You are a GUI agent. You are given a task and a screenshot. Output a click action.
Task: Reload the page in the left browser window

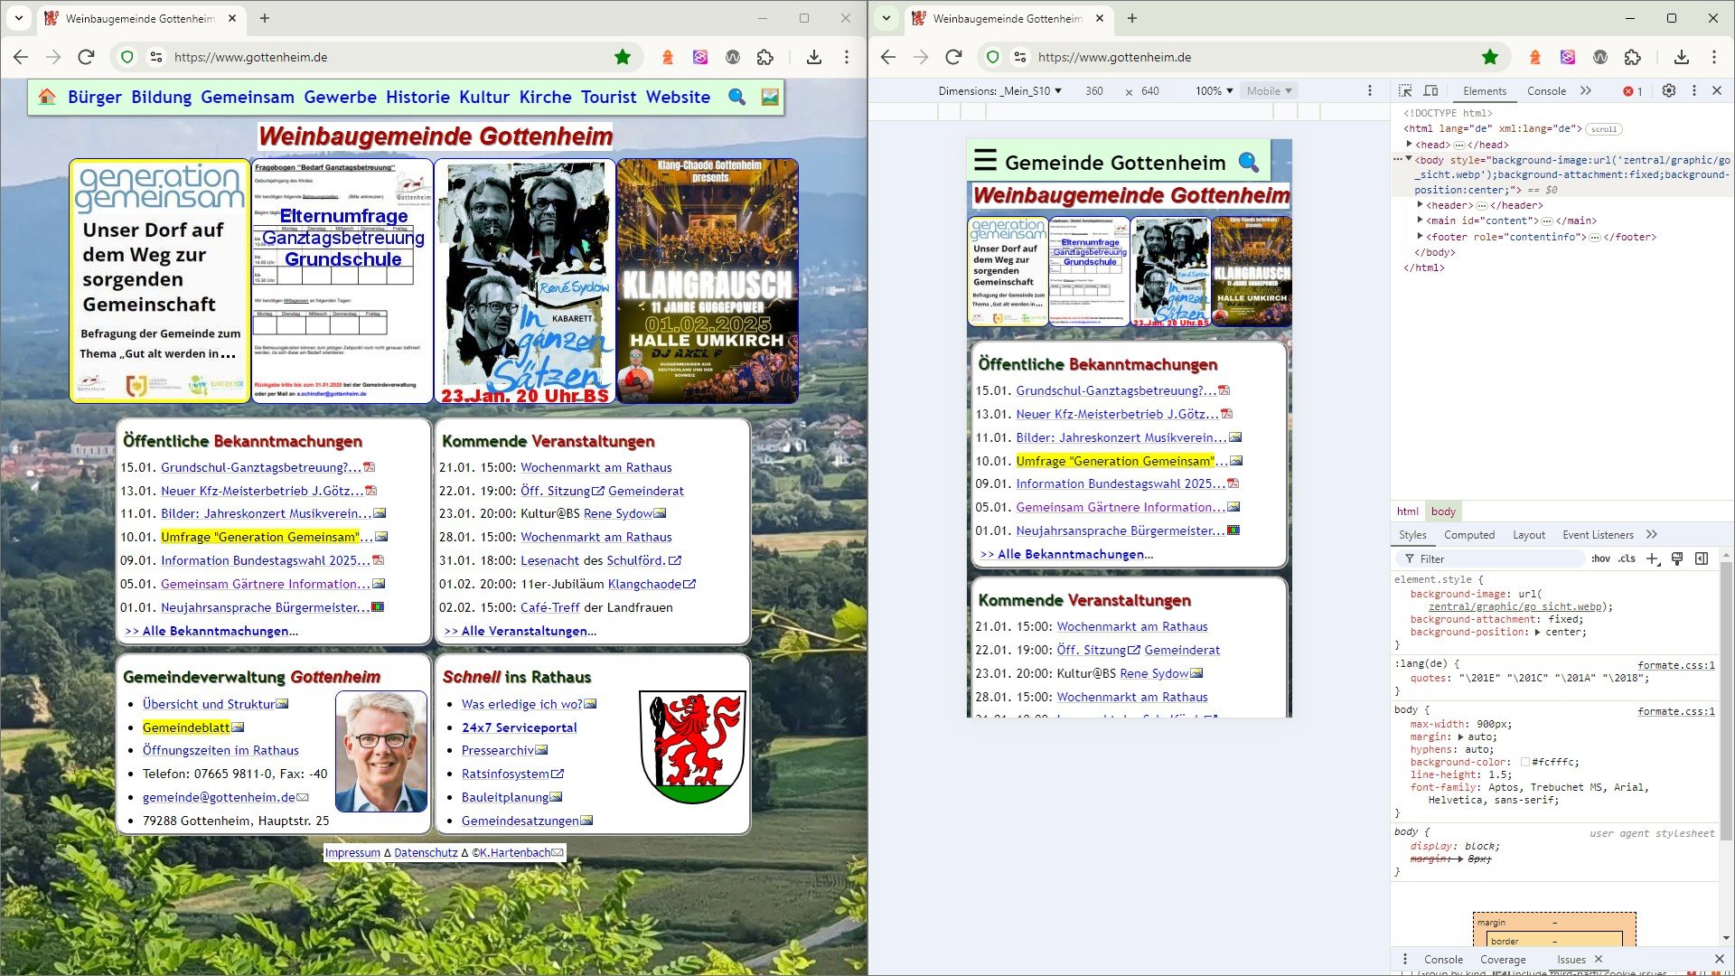(x=86, y=57)
